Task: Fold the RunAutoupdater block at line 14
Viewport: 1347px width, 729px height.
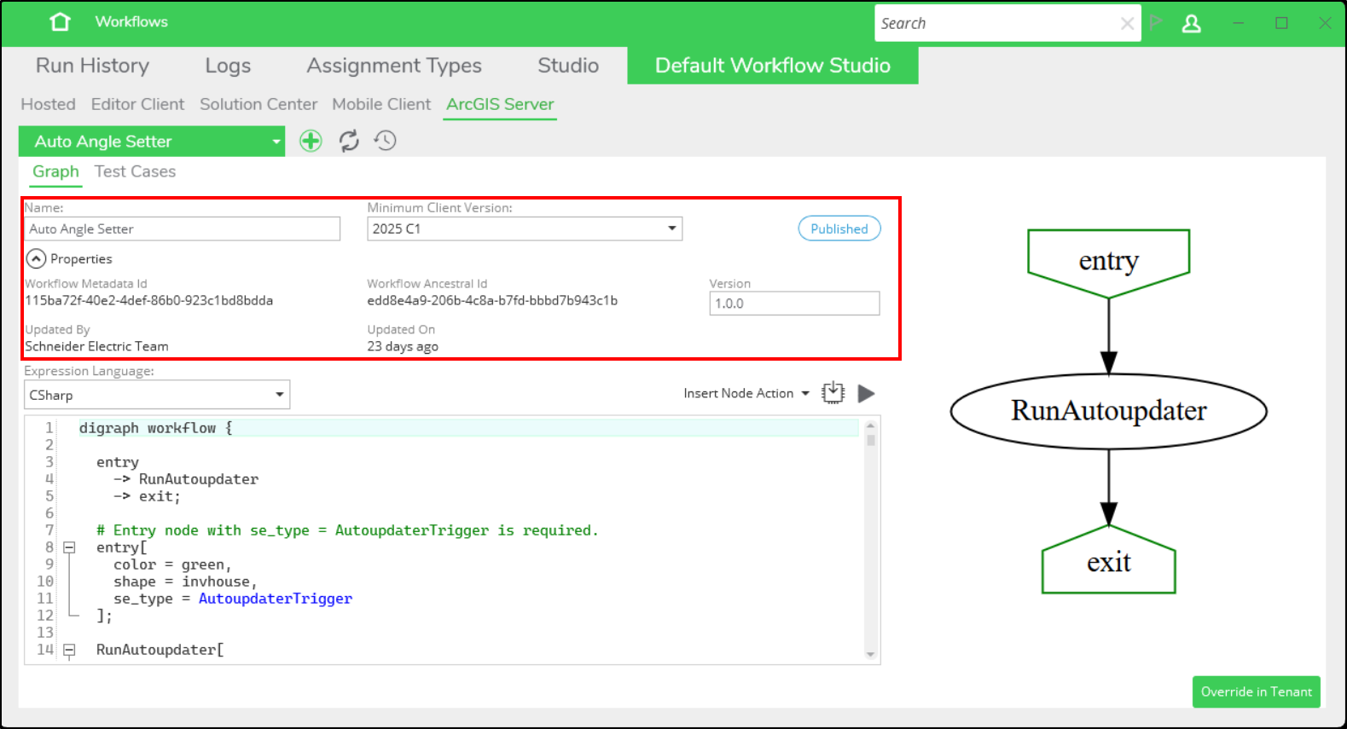Action: coord(70,650)
